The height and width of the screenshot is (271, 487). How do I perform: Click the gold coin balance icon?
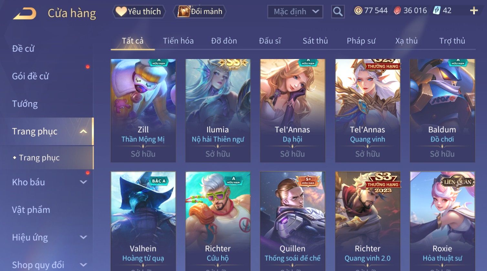[x=358, y=11]
